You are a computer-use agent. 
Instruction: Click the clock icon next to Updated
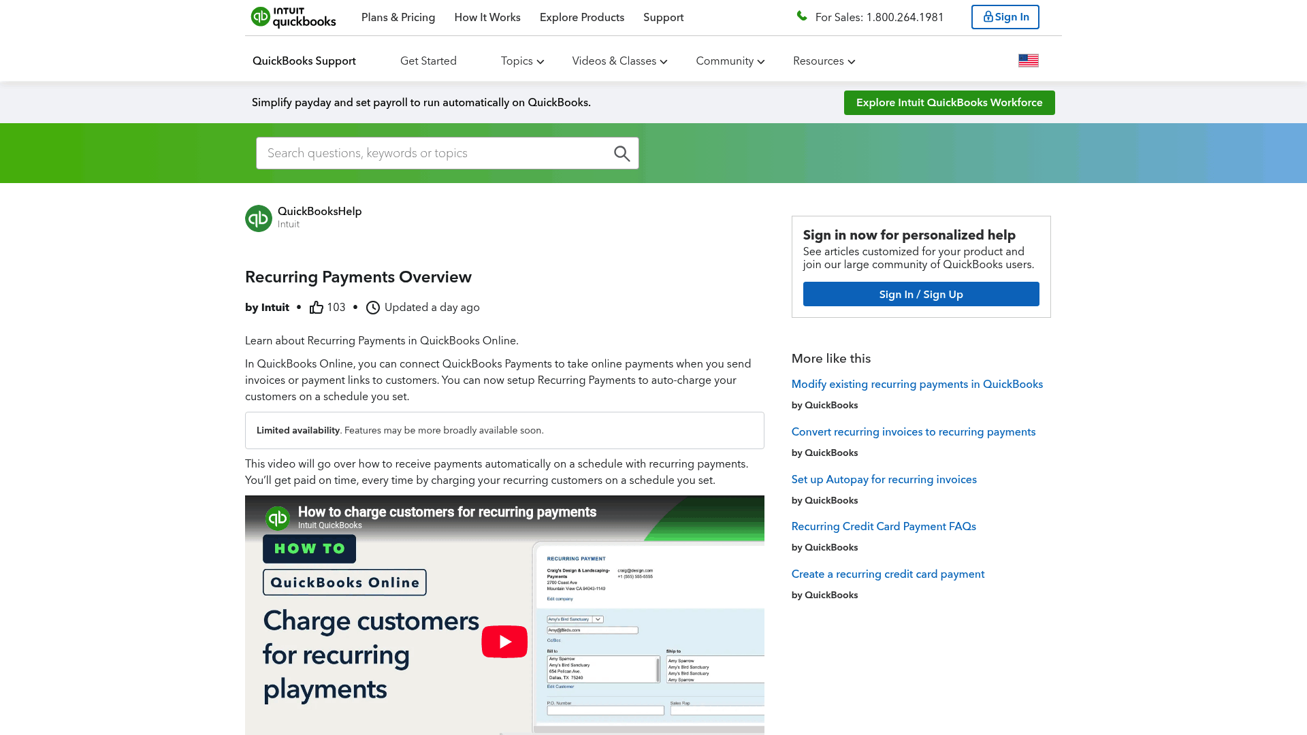(x=373, y=308)
